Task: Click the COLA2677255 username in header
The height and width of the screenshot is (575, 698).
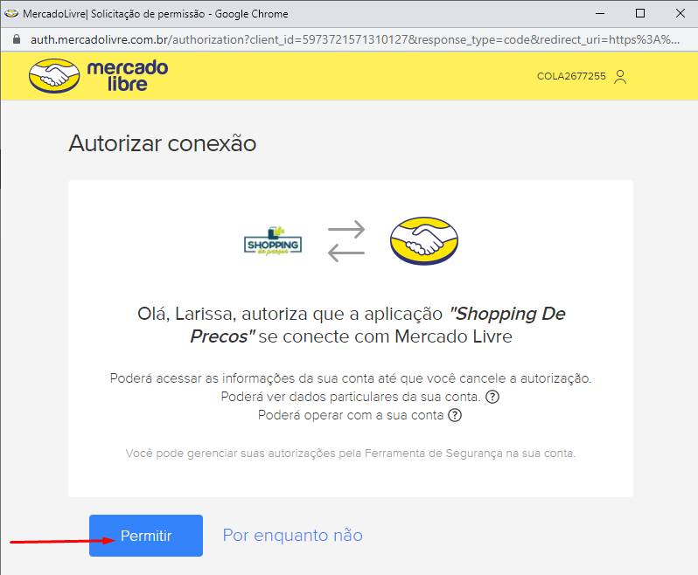Action: pos(571,76)
